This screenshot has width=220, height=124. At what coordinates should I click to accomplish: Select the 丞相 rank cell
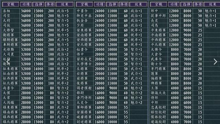pos(7,11)
